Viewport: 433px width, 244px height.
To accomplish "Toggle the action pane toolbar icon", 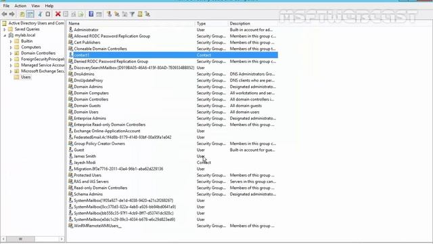I will click(99, 14).
